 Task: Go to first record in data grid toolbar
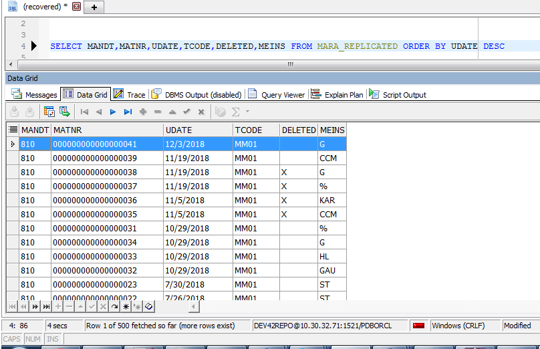84,112
